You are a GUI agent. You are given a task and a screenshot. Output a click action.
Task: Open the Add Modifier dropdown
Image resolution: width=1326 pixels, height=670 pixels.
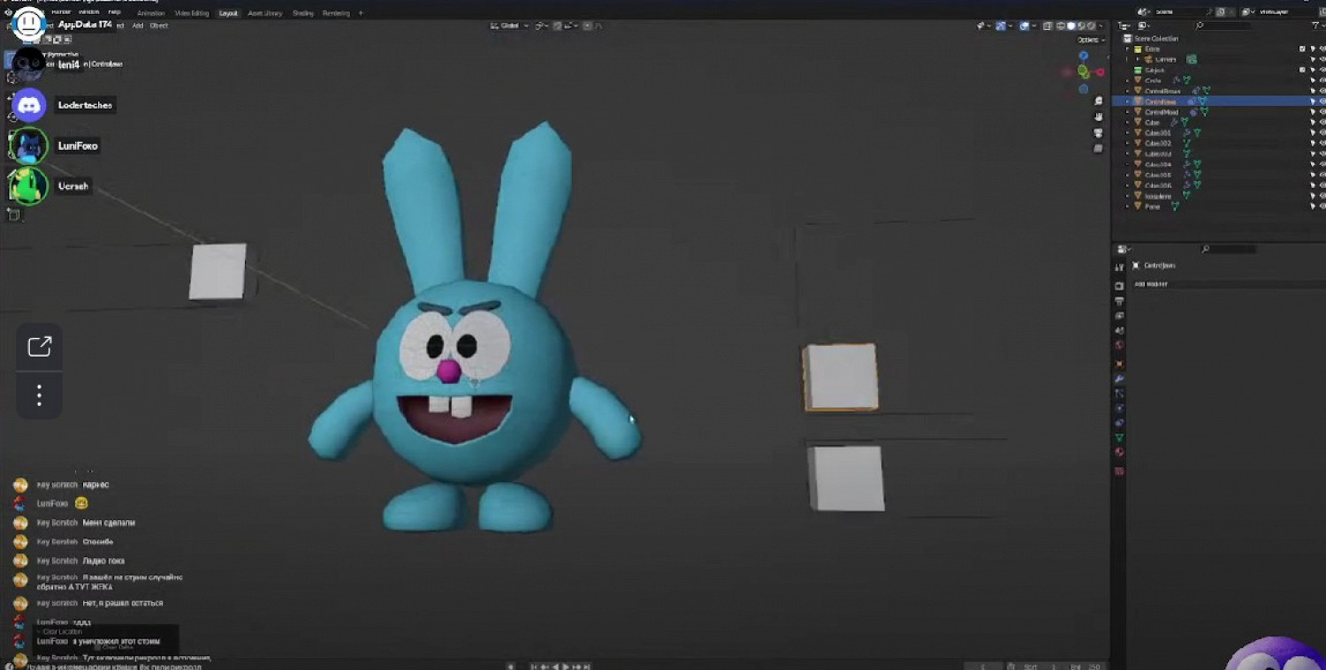1151,284
